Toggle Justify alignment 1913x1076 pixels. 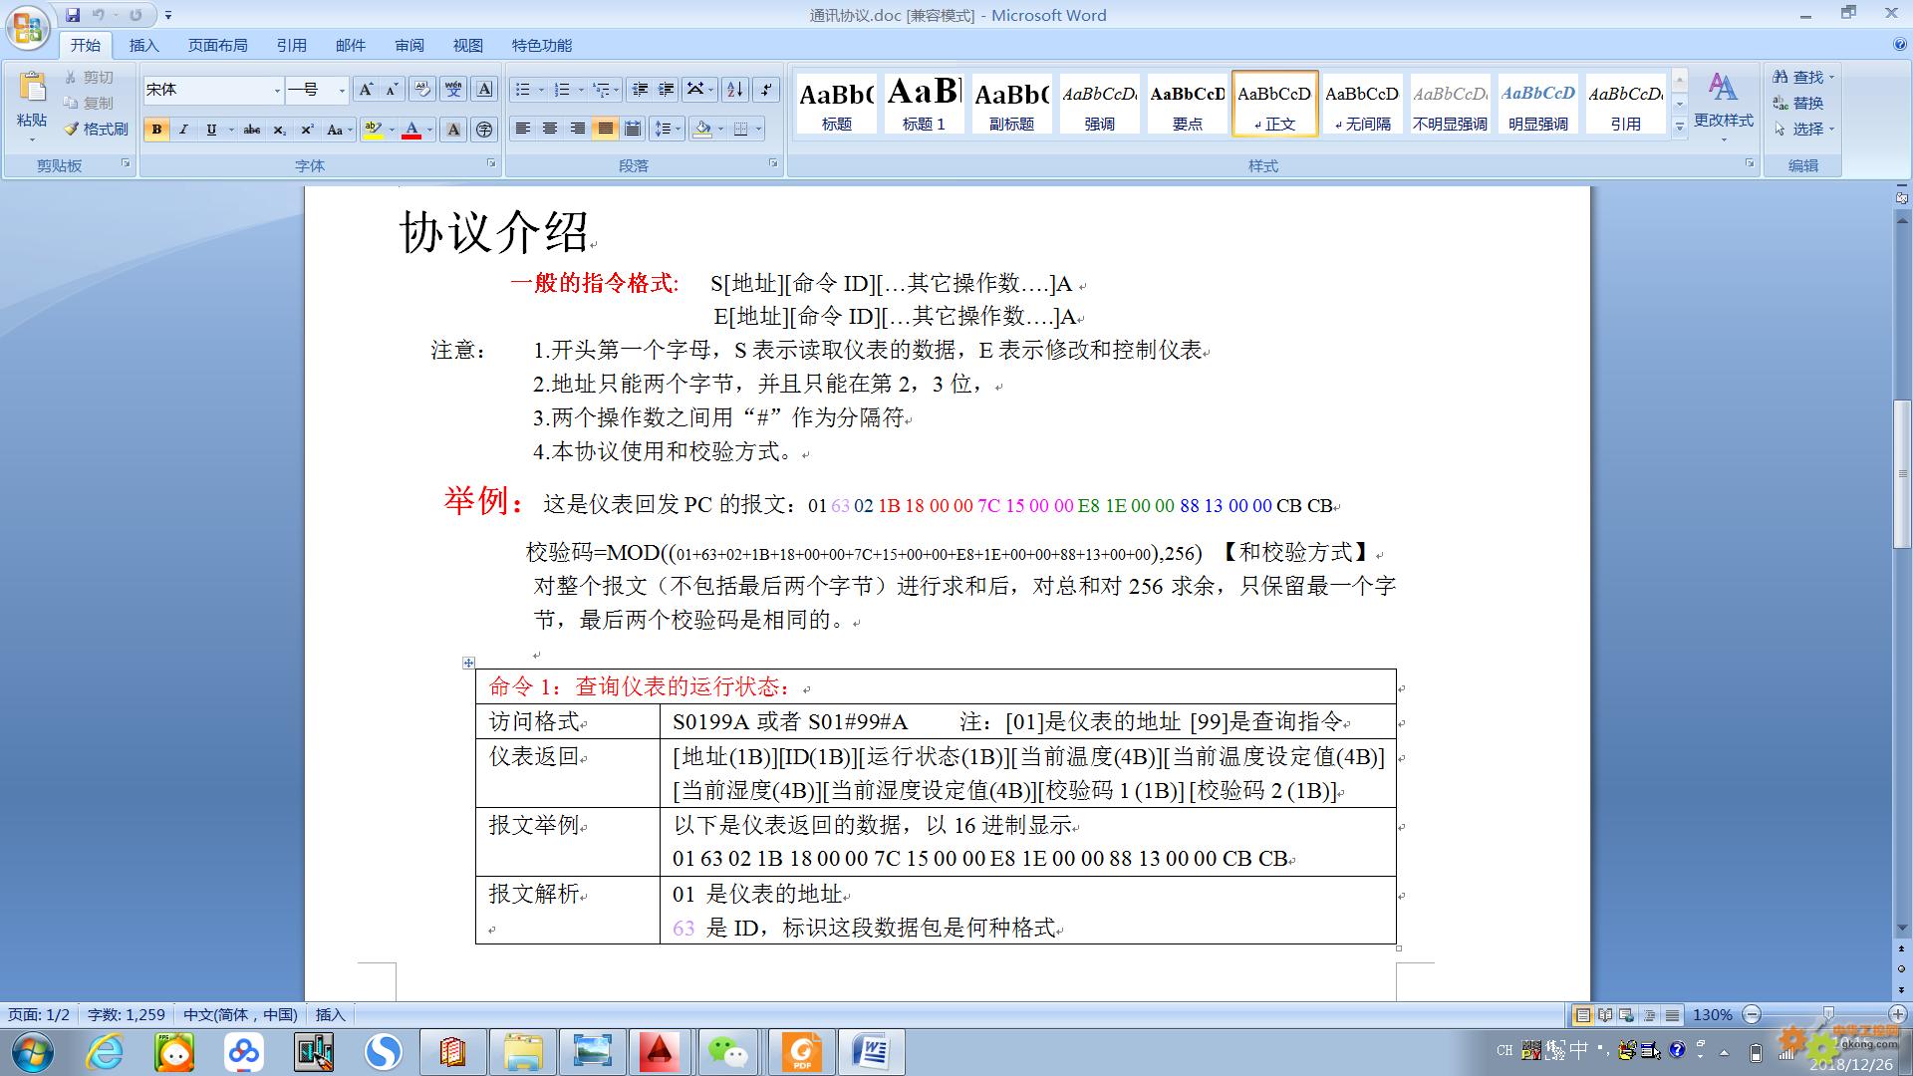point(605,129)
